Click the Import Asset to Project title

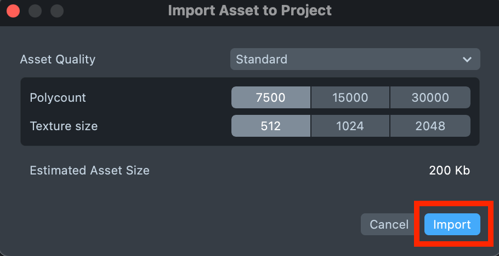point(250,10)
